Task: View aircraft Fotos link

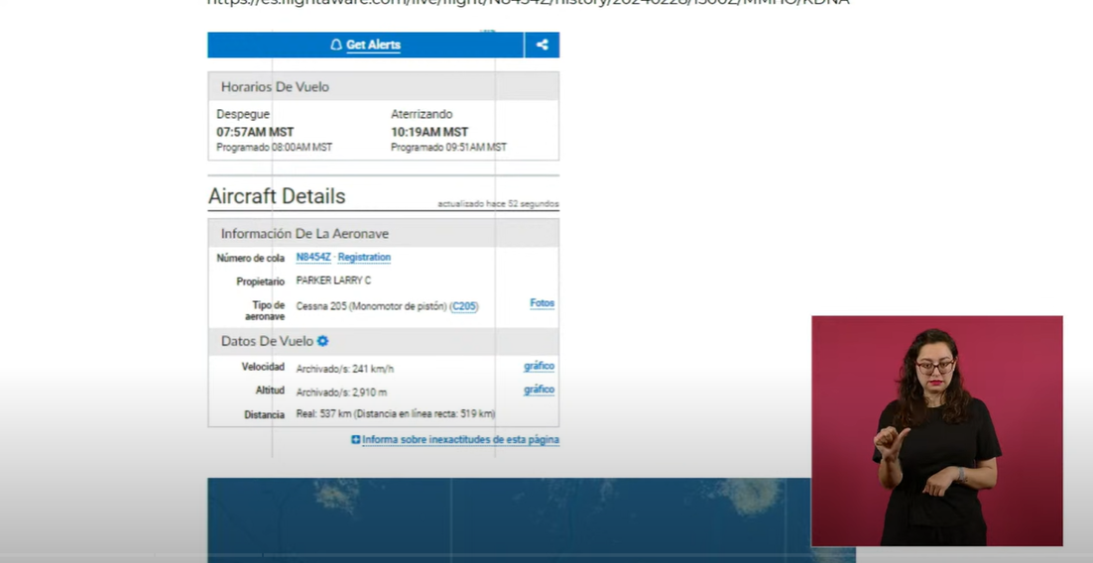Action: click(x=542, y=303)
